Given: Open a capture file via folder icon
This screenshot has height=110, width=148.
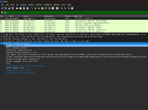Looking at the screenshot, I should [17, 8].
